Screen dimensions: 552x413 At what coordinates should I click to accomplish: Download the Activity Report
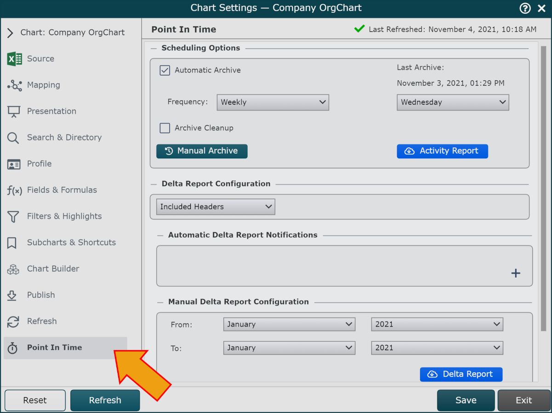click(x=442, y=151)
